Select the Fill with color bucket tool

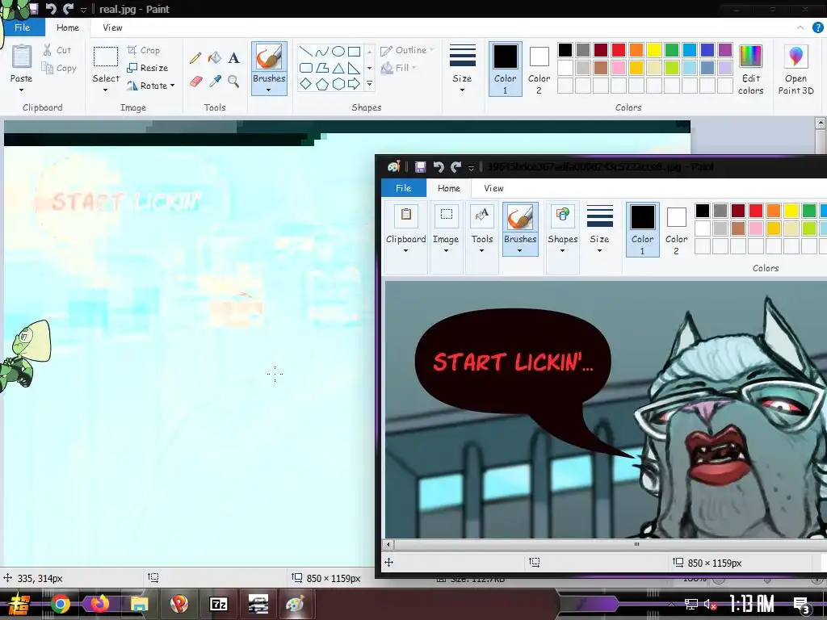[215, 57]
